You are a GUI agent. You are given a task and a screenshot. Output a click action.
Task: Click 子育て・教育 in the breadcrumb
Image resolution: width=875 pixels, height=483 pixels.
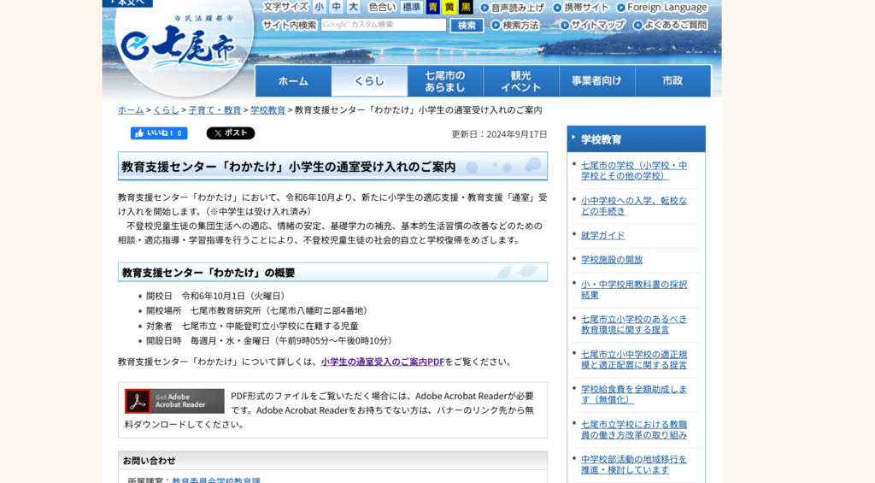[214, 110]
